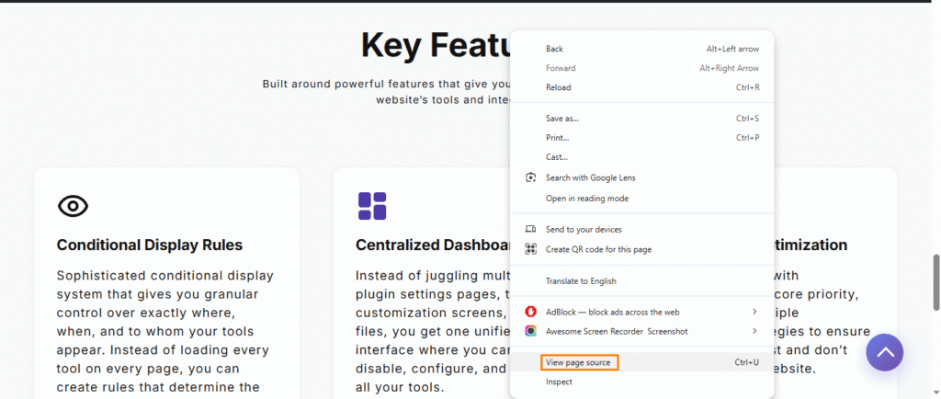
Task: Choose Create QR code for this page
Action: pyautogui.click(x=642, y=249)
